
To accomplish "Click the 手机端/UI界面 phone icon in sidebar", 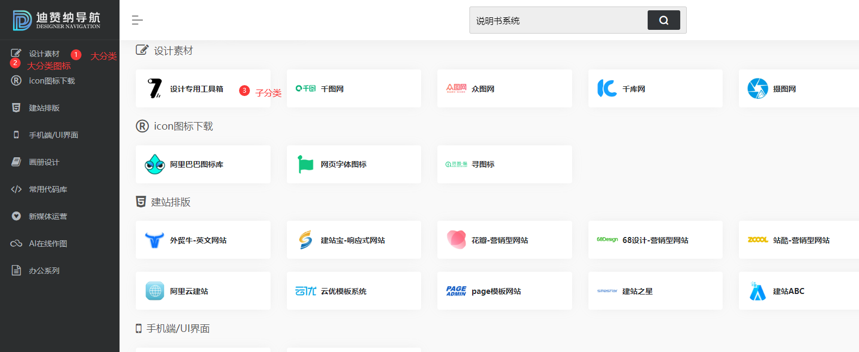I will tap(16, 135).
